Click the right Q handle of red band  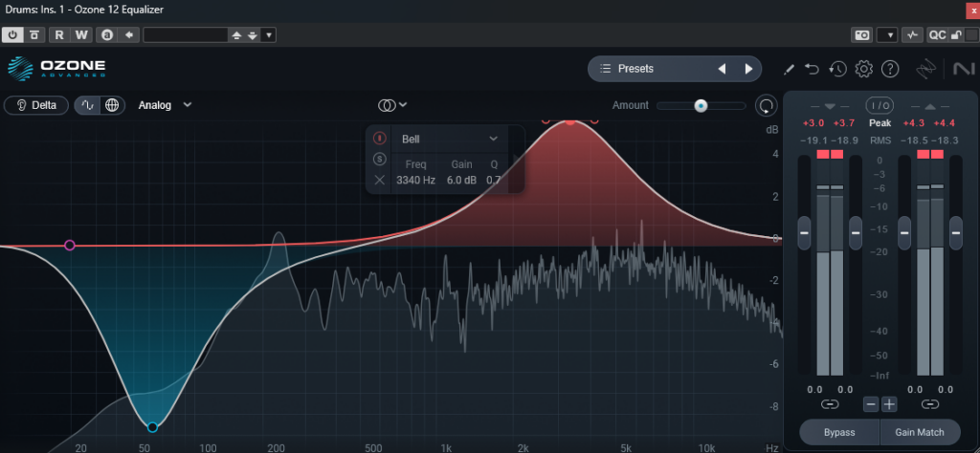594,120
